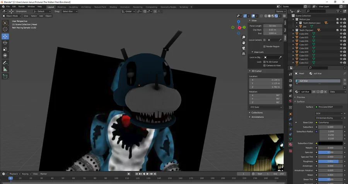Switch to solid viewport shading
The height and width of the screenshot is (184, 348).
tap(270, 16)
